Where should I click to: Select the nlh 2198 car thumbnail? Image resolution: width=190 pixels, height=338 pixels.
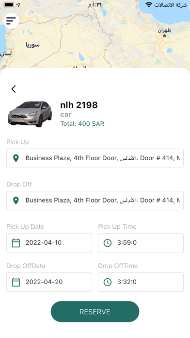pos(30,114)
